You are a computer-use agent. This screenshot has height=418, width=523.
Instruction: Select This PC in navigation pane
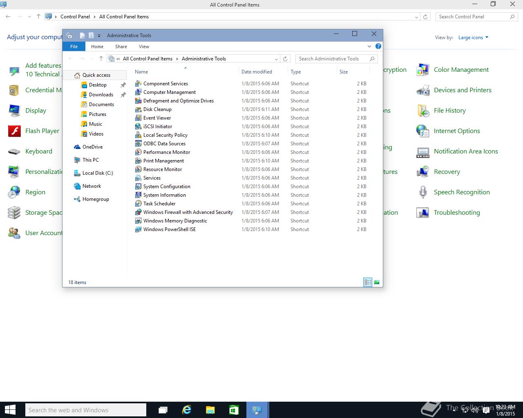[91, 160]
